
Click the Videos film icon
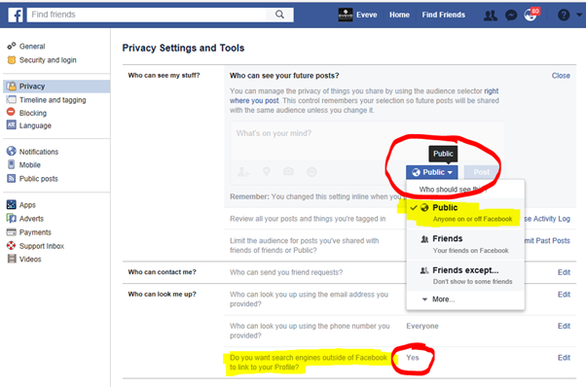(x=12, y=259)
